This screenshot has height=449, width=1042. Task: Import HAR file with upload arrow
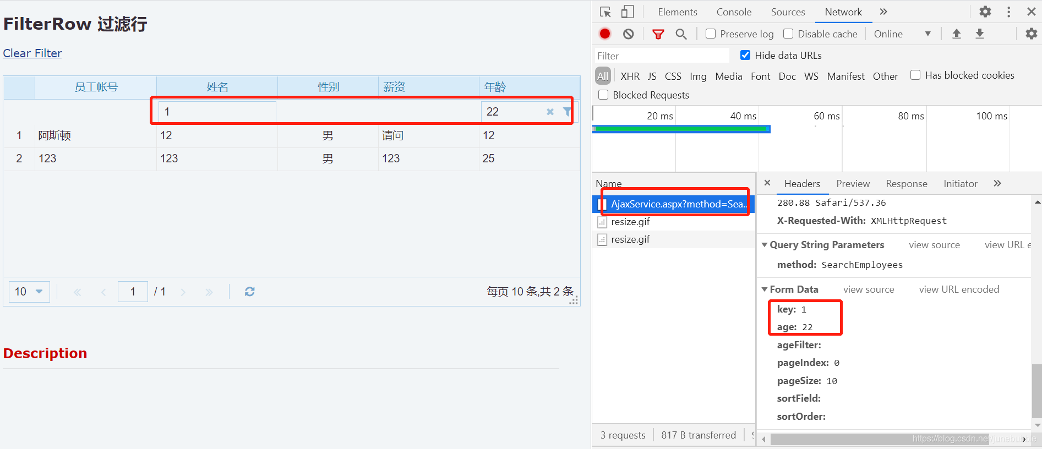pyautogui.click(x=957, y=34)
